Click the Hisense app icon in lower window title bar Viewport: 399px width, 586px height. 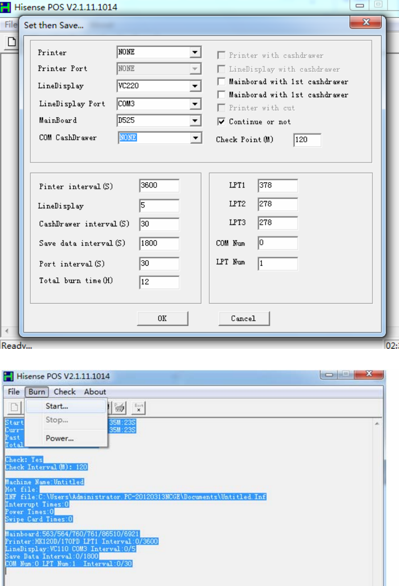coord(9,376)
